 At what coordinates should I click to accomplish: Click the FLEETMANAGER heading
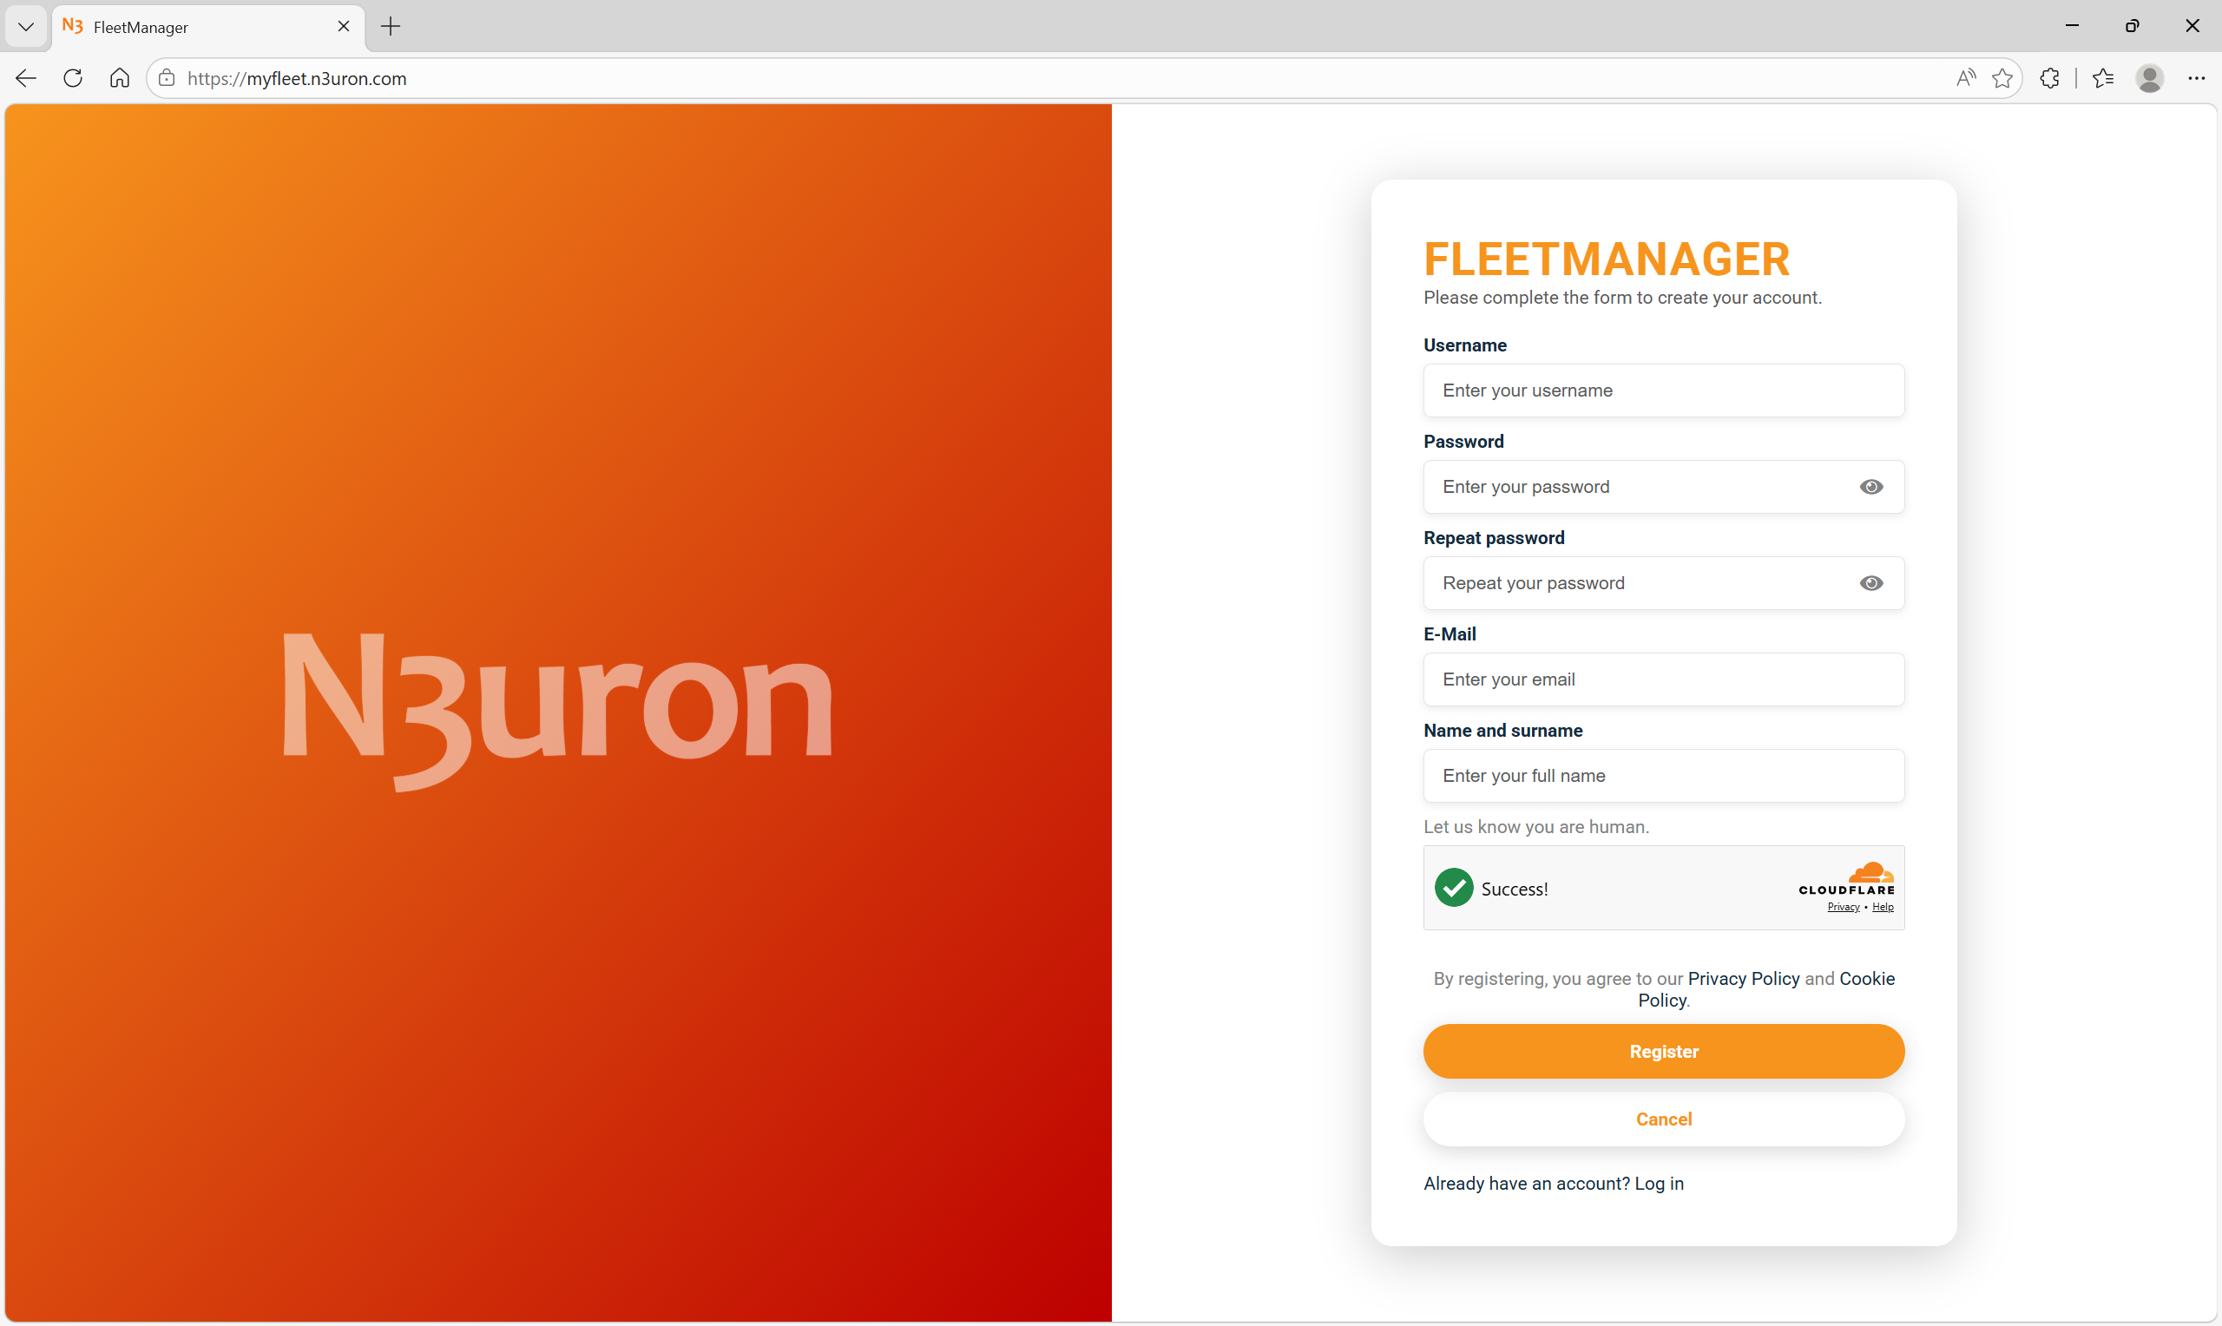click(1607, 260)
